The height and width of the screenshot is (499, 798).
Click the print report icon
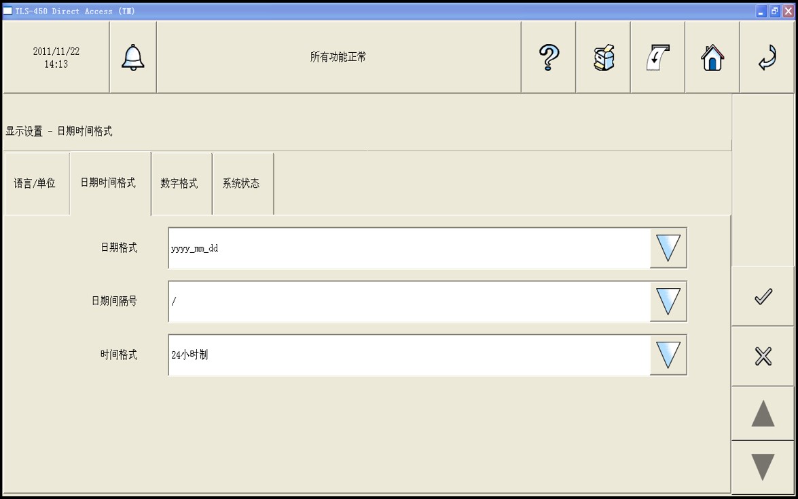657,58
